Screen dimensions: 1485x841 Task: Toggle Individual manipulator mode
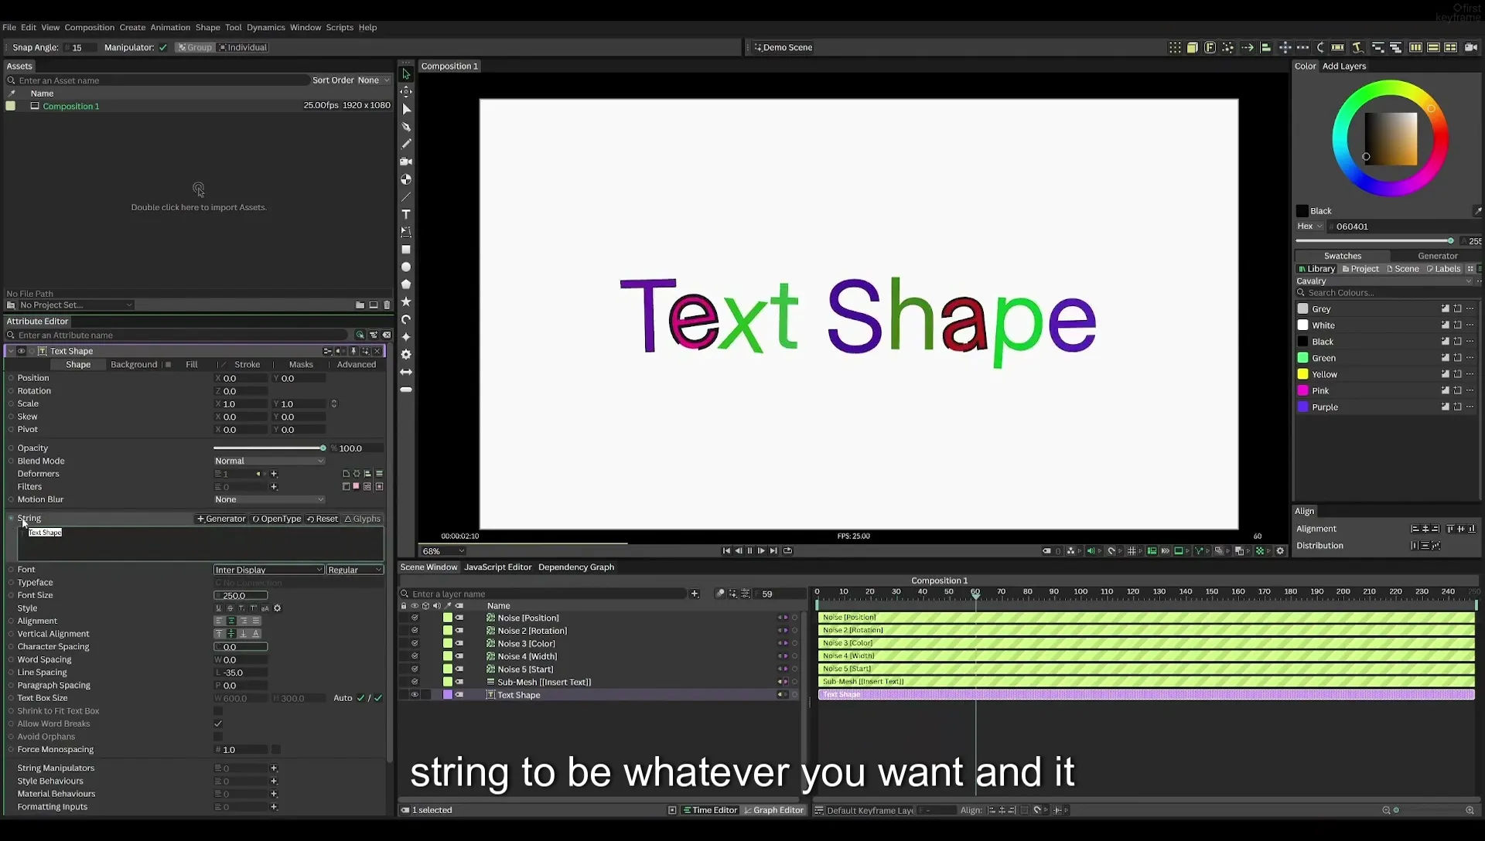pos(244,47)
